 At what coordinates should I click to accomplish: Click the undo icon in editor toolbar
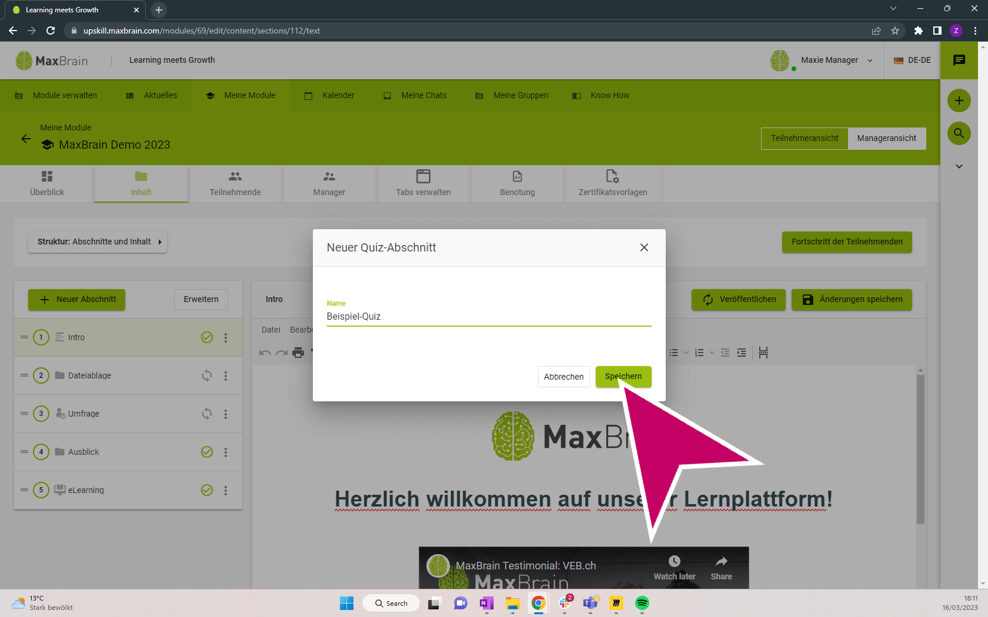coord(265,353)
